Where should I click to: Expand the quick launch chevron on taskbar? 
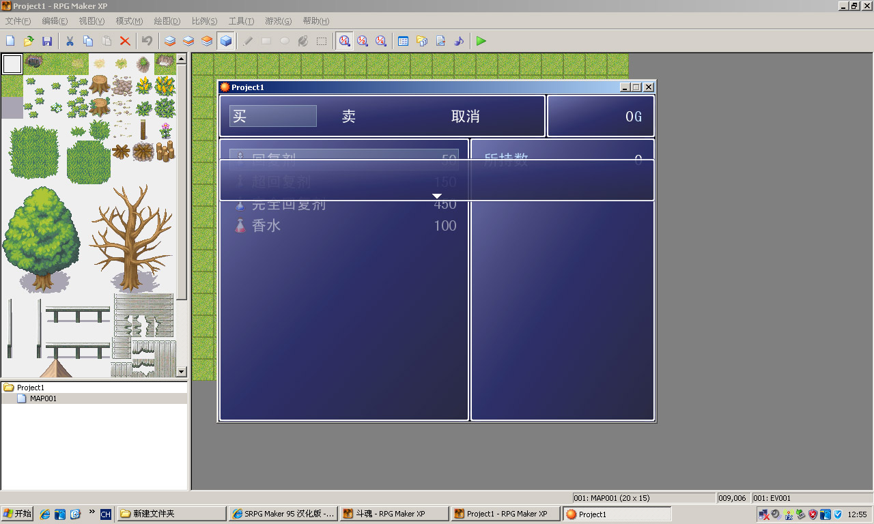(x=92, y=512)
